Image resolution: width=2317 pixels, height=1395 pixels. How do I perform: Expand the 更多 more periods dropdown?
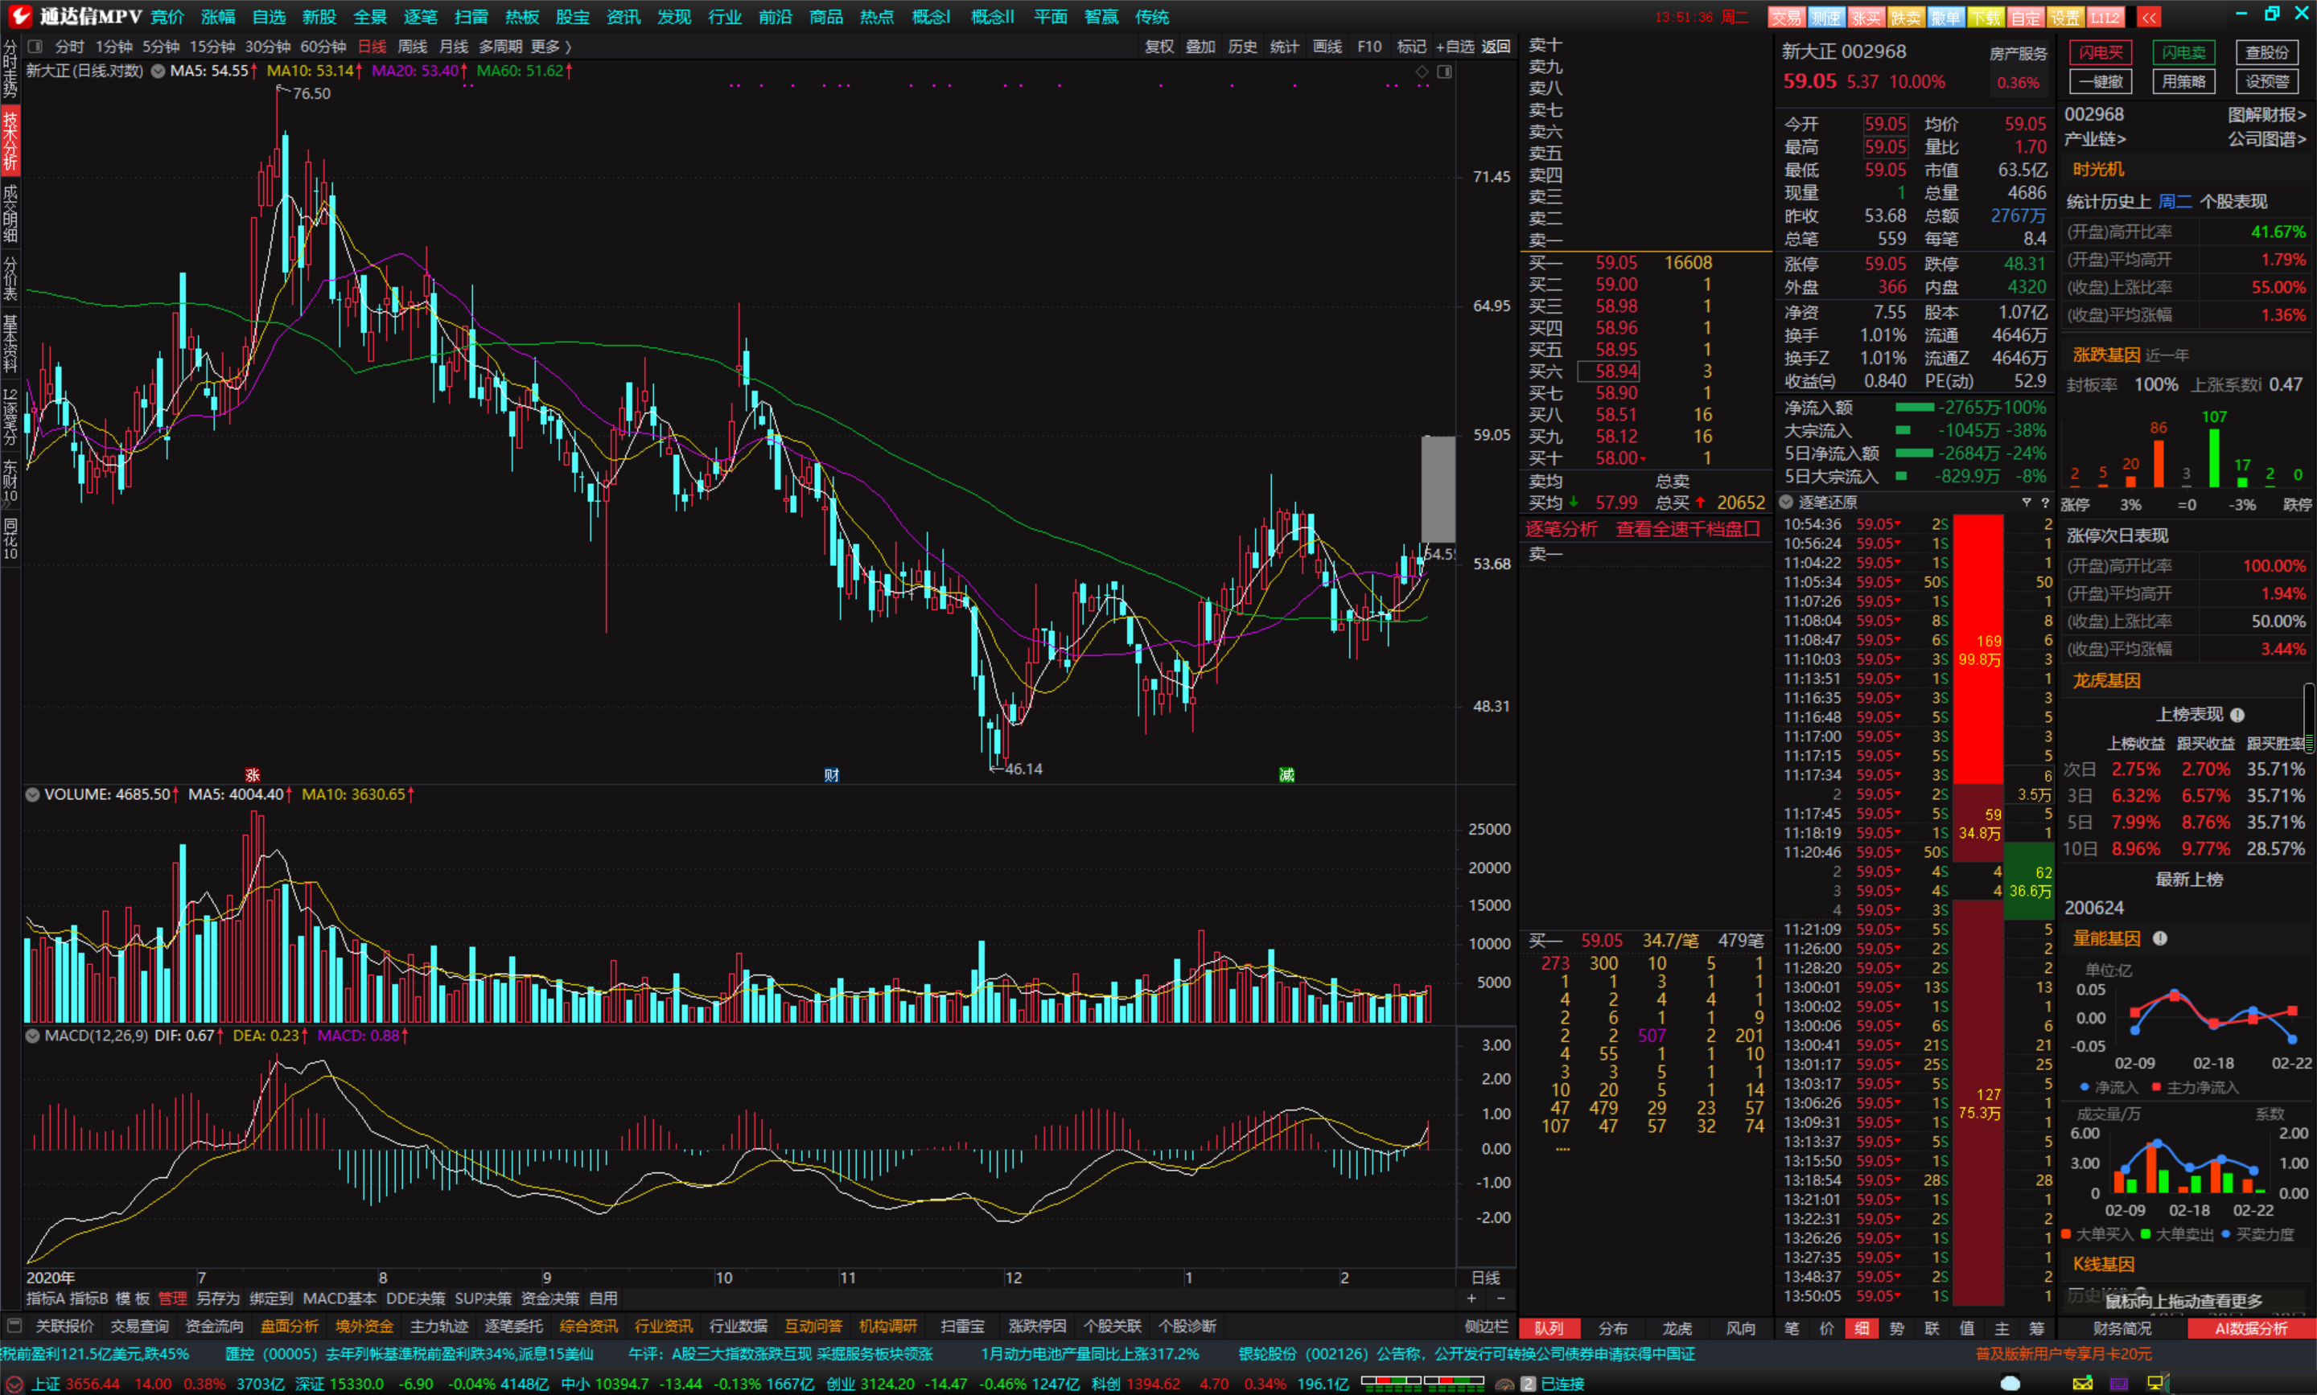click(x=551, y=46)
